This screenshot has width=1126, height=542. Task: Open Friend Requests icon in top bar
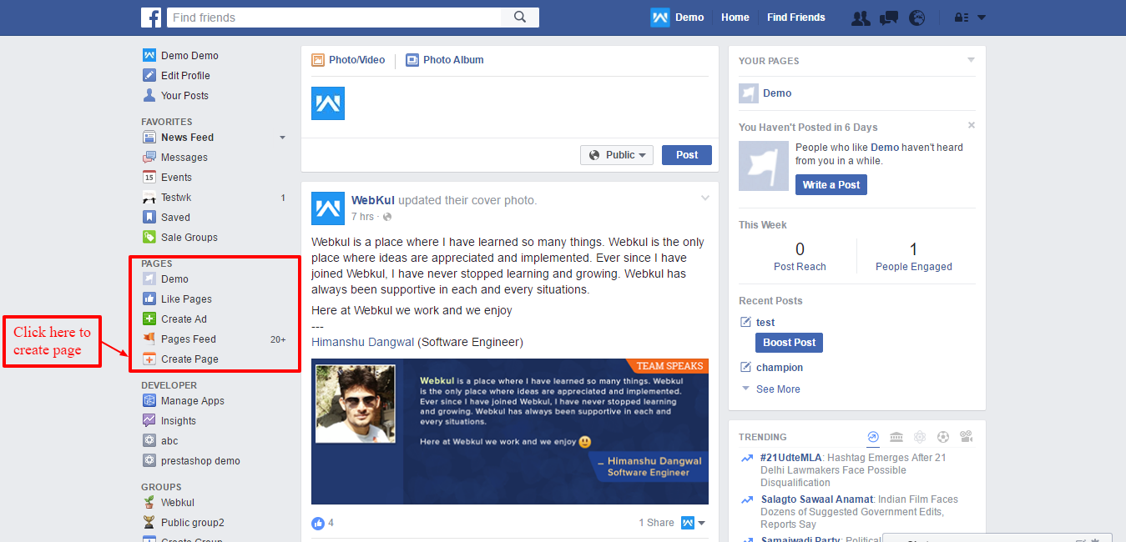(861, 18)
